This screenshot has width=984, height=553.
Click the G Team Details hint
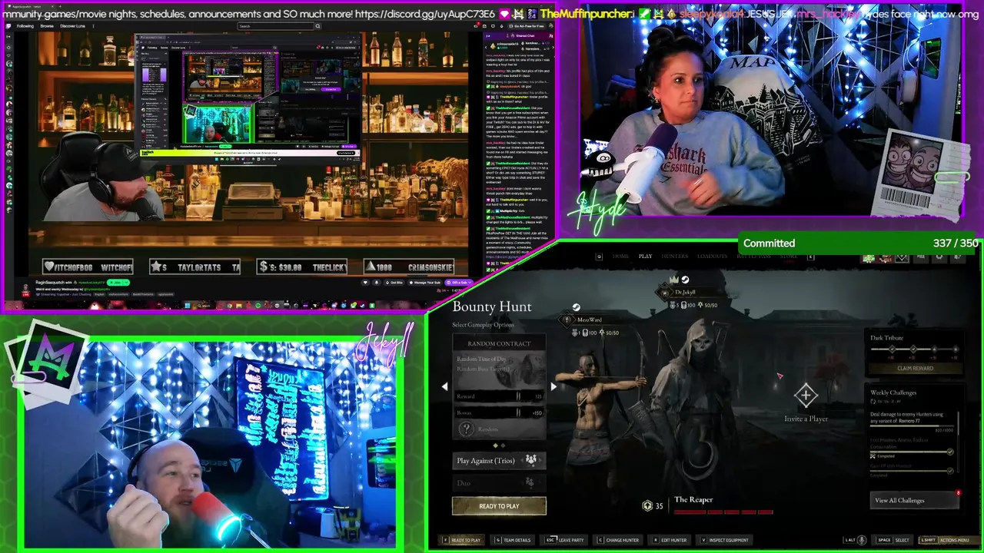click(x=513, y=540)
